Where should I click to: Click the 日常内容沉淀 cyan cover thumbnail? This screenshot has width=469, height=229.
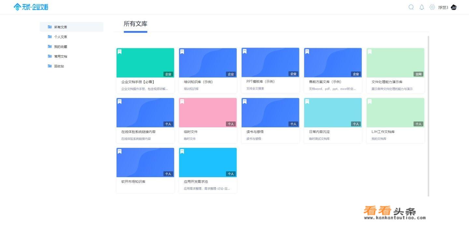333,113
